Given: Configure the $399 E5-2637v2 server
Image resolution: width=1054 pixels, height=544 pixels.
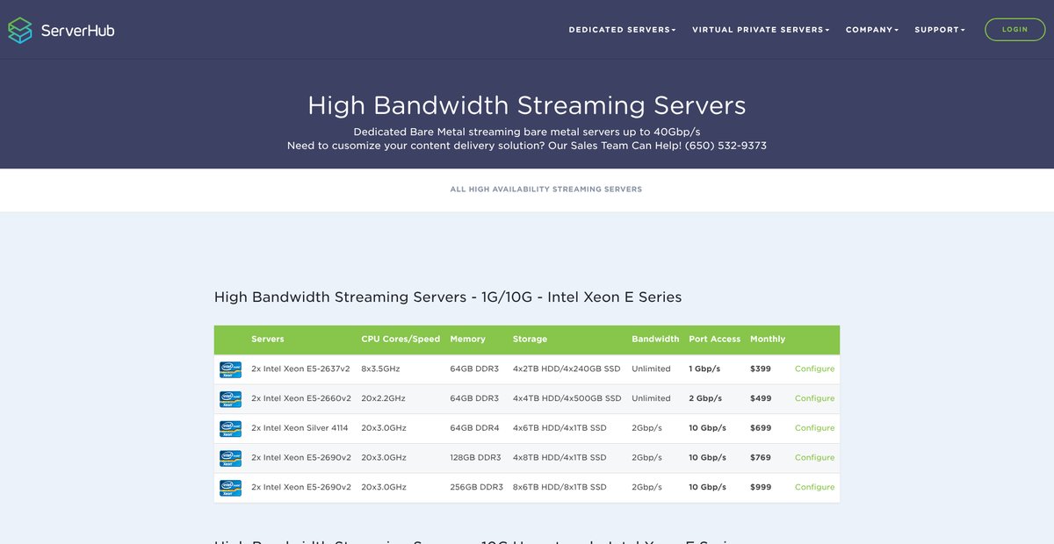Looking at the screenshot, I should 814,369.
